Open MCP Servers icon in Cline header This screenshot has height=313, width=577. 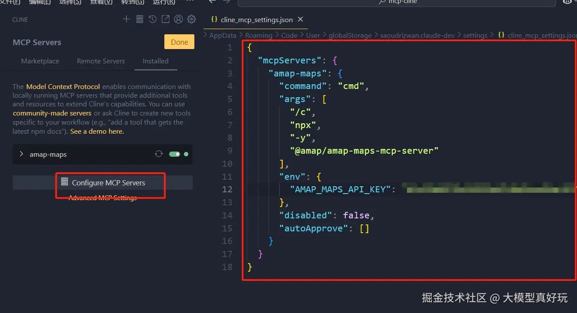[x=140, y=19]
